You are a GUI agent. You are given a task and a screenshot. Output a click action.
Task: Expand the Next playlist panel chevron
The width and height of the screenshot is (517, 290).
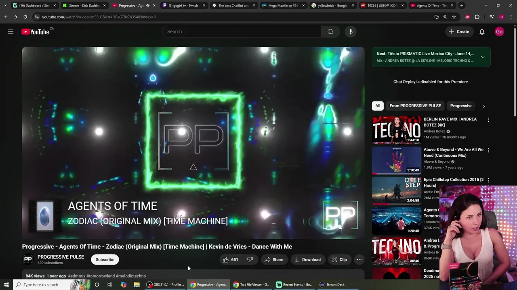click(482, 57)
